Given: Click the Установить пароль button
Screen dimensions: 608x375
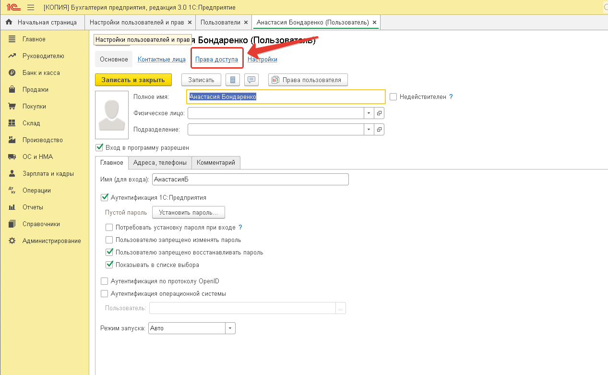Looking at the screenshot, I should tap(189, 212).
